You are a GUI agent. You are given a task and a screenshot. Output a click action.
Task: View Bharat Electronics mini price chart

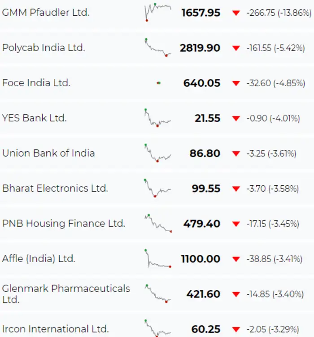point(158,188)
